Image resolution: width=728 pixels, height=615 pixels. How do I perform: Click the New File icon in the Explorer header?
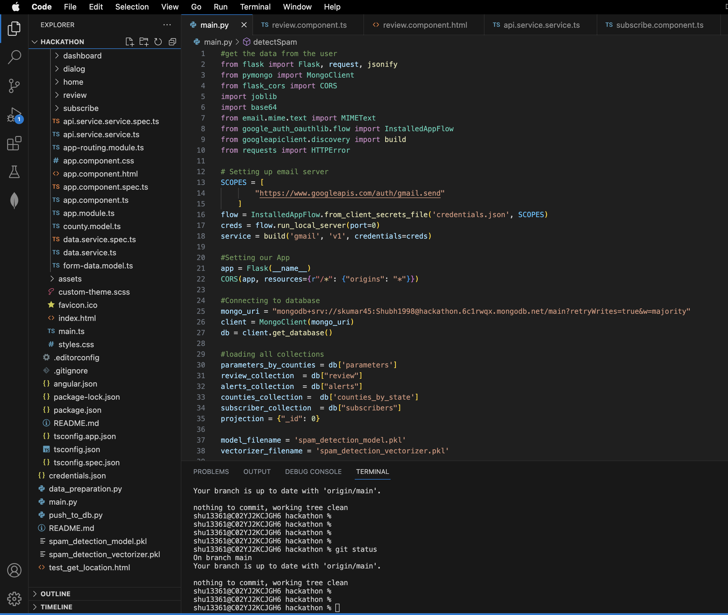[x=129, y=42]
